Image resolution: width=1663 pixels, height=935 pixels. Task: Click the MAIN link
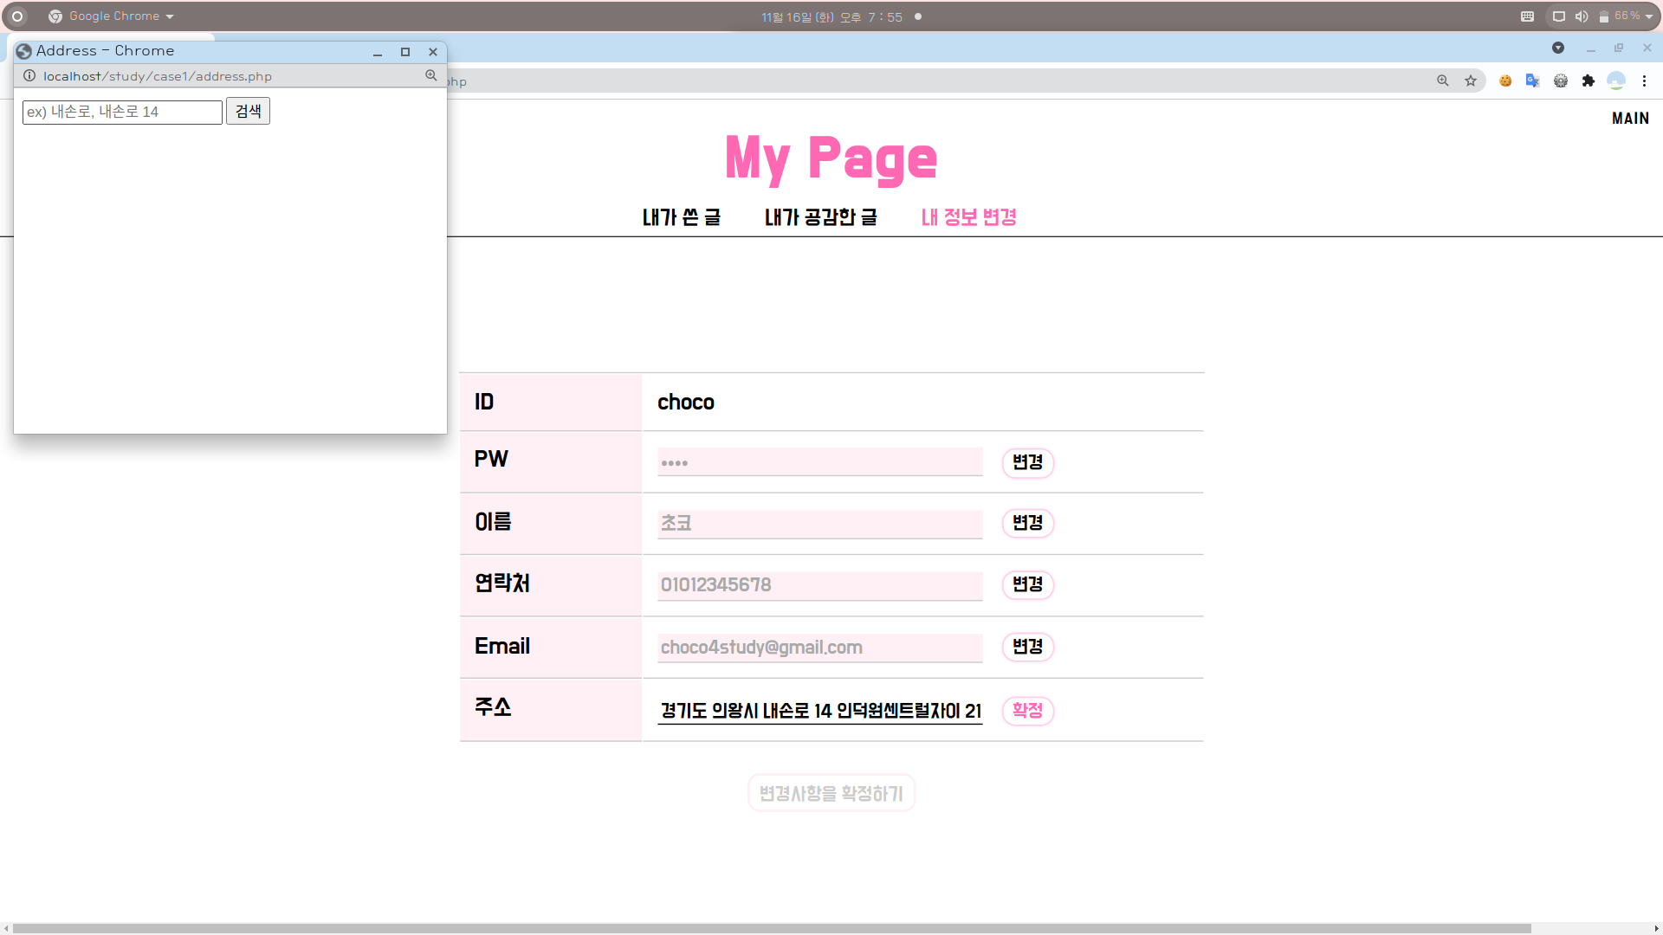pyautogui.click(x=1629, y=119)
